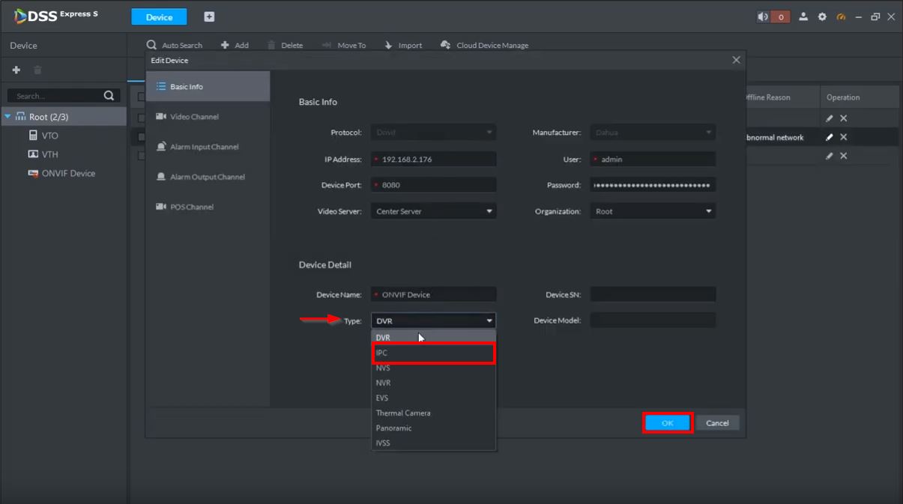Screen dimensions: 903x504
Task: Delete first device row with X icon
Action: (843, 118)
